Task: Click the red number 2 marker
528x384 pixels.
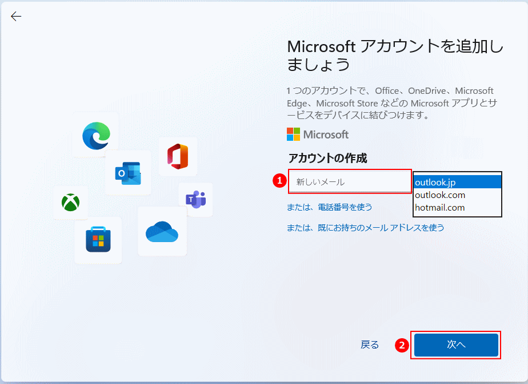Action: pyautogui.click(x=402, y=345)
